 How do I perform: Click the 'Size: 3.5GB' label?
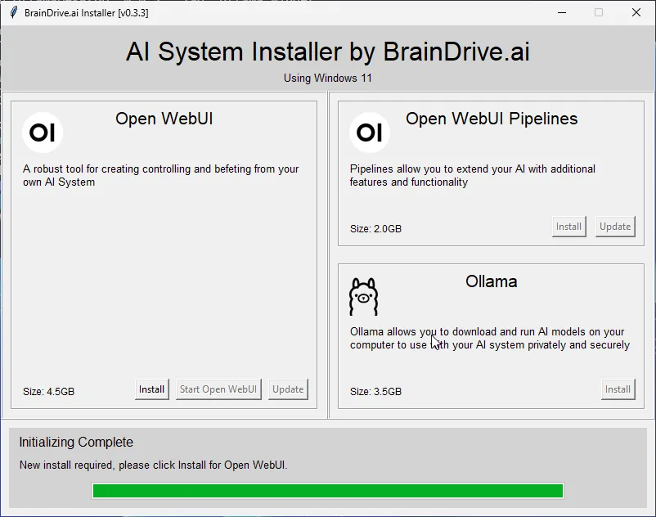(x=375, y=392)
